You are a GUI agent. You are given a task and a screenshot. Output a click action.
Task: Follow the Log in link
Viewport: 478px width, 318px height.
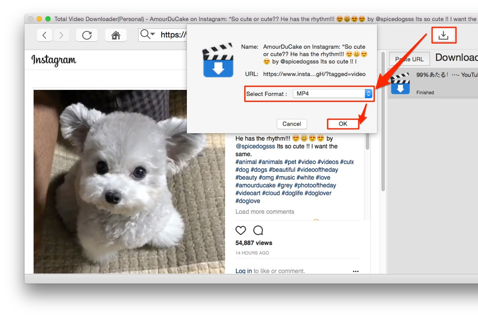243,271
